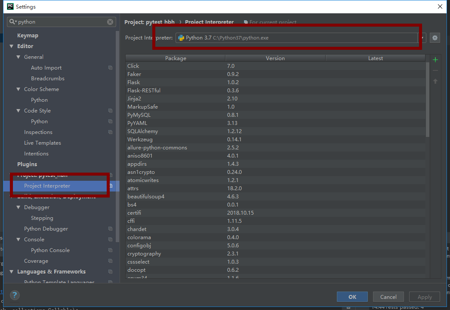This screenshot has width=450, height=310.
Task: Select the allure-python-commons row
Action: pyautogui.click(x=275, y=148)
